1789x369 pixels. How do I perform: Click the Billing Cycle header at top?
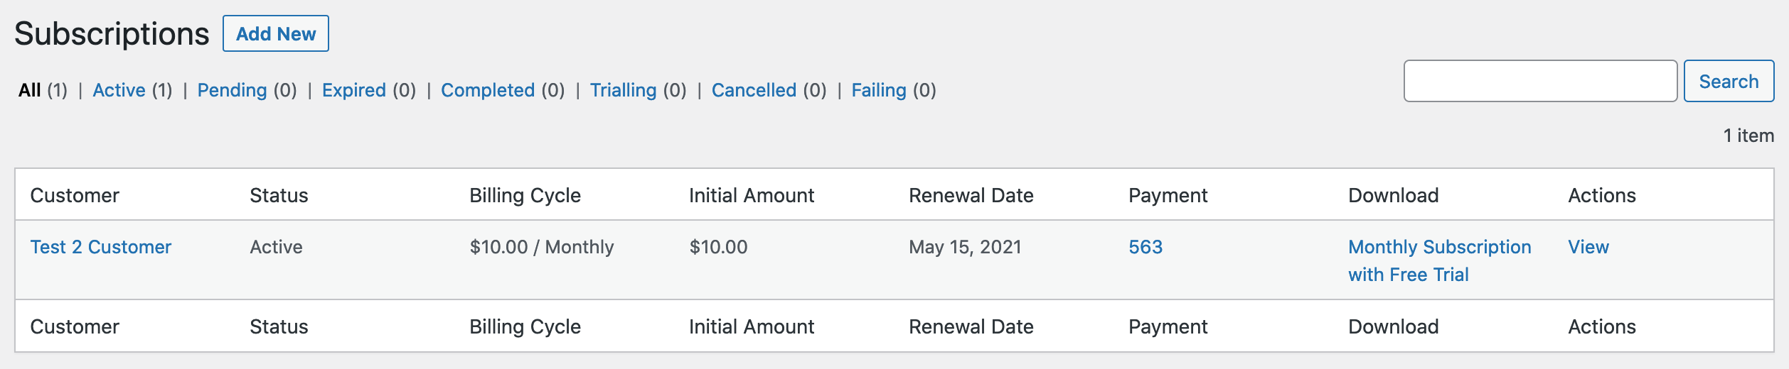pyautogui.click(x=525, y=196)
